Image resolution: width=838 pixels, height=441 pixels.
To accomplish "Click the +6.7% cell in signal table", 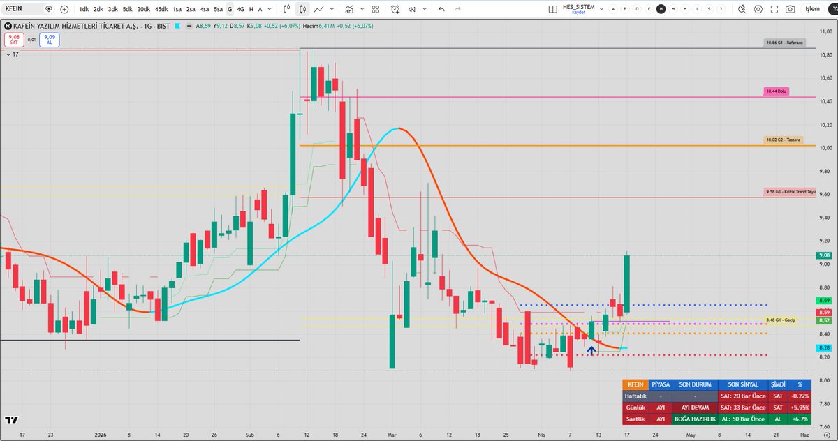I will [x=800, y=418].
